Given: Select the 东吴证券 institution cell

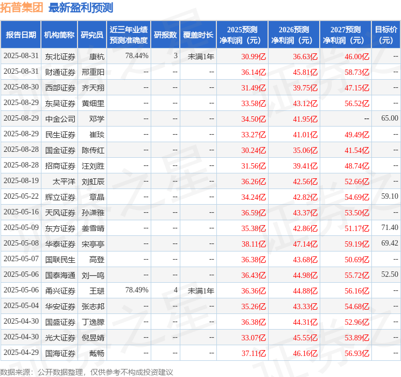Looking at the screenshot, I should click(x=60, y=103).
